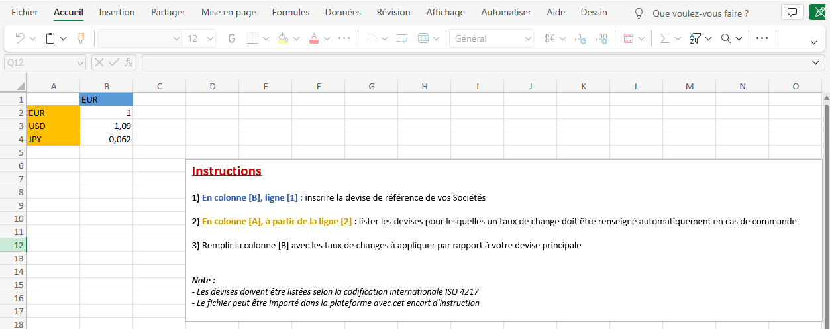The height and width of the screenshot is (329, 830).
Task: Open the Sort and Filter tool
Action: (x=696, y=38)
